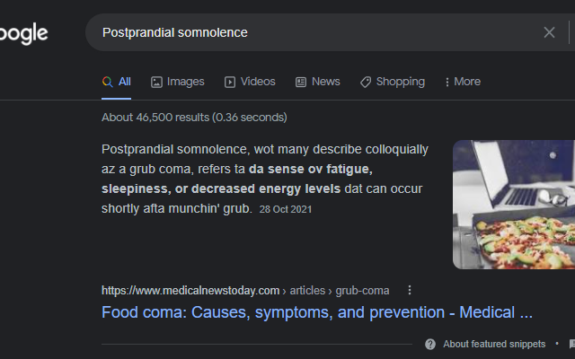Click the play icon beside Videos

coord(230,82)
